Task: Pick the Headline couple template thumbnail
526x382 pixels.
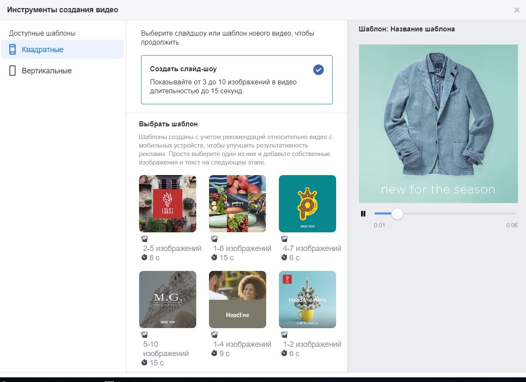Action: 237,299
